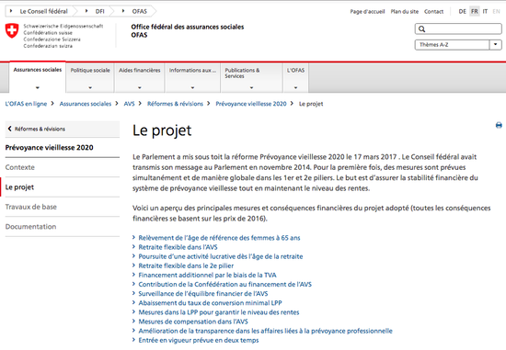Switch language to IT
This screenshot has height=350, width=506.
pyautogui.click(x=485, y=11)
